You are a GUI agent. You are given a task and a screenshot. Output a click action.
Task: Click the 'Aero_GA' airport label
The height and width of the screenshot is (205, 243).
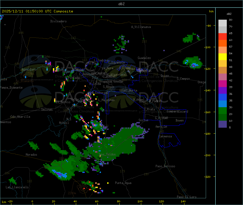161,127
